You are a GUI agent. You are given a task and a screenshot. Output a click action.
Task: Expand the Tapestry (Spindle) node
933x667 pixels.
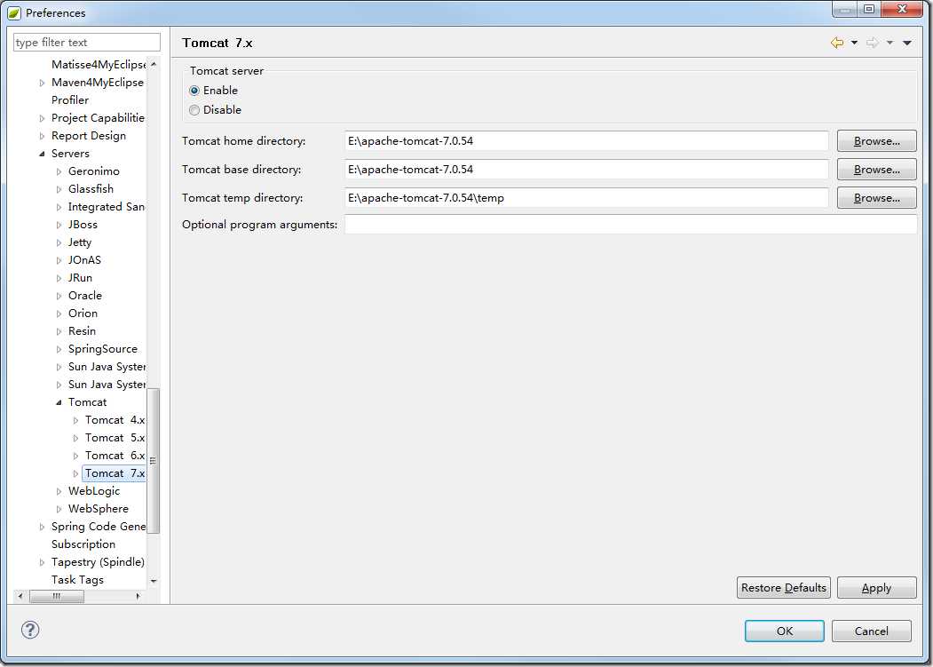pos(43,563)
